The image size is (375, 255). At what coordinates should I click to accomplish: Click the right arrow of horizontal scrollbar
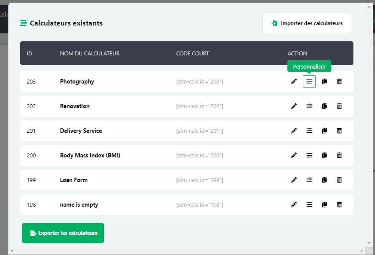(364, 251)
